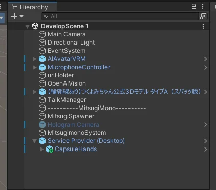216x190 pixels.
Task: Open the scene search window icon
Action: pyautogui.click(x=203, y=16)
